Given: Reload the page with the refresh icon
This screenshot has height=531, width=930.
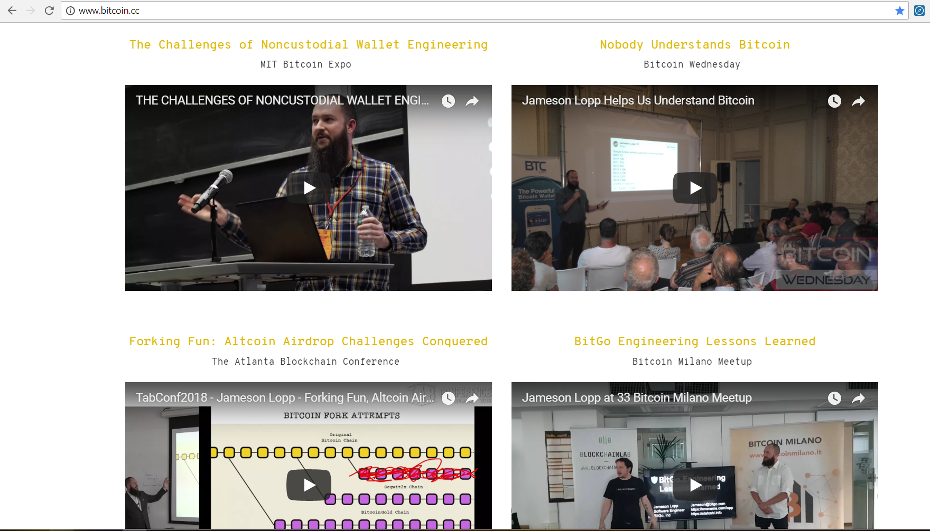Looking at the screenshot, I should pos(49,11).
